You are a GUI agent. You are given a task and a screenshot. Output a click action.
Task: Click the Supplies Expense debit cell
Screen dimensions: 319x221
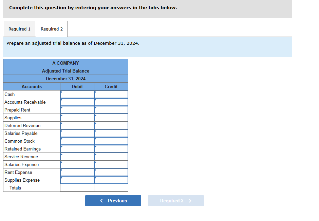tap(77, 180)
